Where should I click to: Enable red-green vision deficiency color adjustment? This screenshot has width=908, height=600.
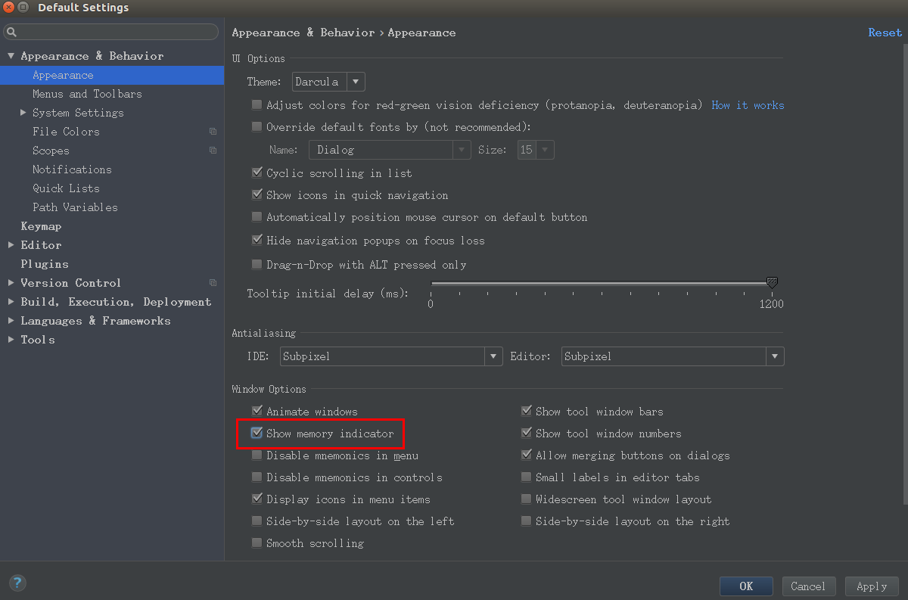tap(257, 105)
